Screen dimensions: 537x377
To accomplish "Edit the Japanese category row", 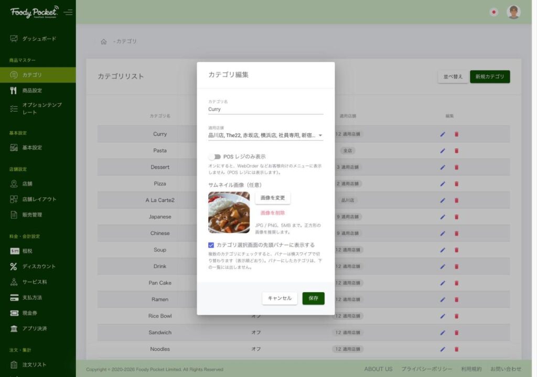I will point(443,217).
